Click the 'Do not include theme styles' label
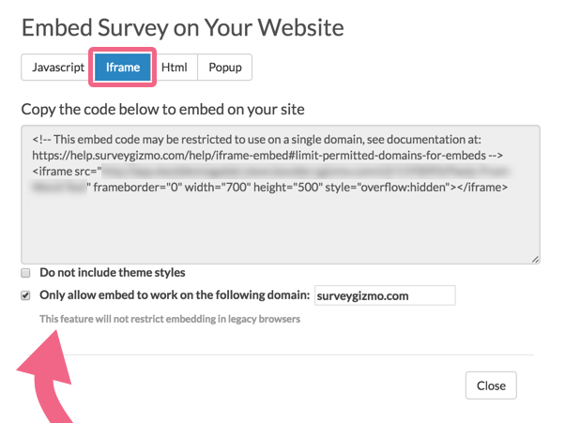This screenshot has height=423, width=565. pos(113,273)
